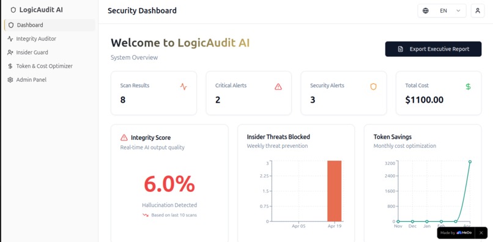493x242 pixels.
Task: Click the Security Dashboard page title
Action: tap(142, 10)
